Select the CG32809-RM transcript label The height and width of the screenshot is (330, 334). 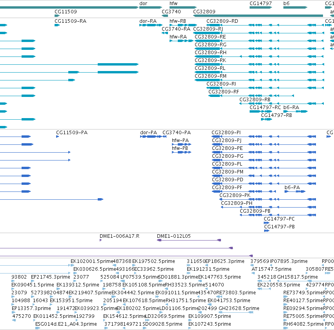[x=210, y=76]
